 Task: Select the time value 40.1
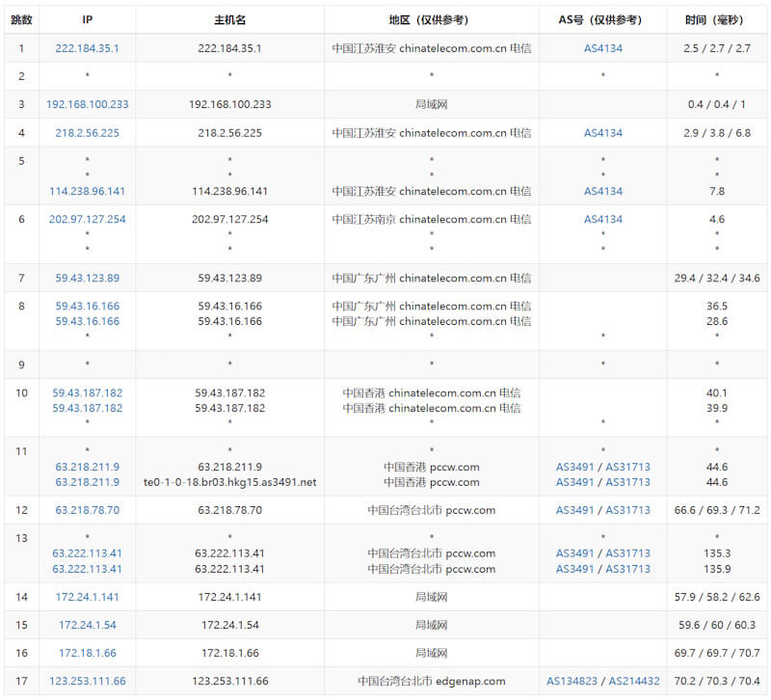(x=717, y=393)
